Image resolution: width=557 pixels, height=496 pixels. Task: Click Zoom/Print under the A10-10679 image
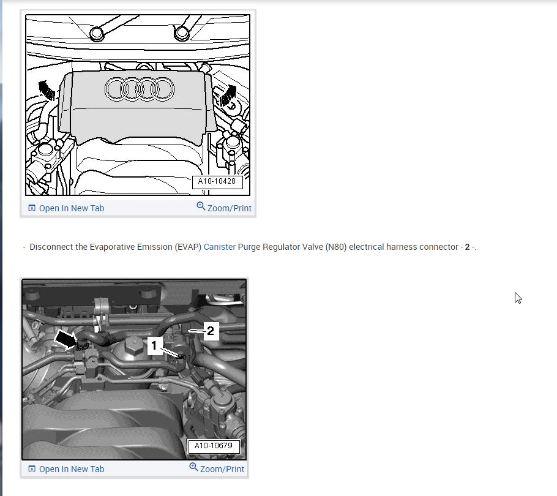point(217,468)
